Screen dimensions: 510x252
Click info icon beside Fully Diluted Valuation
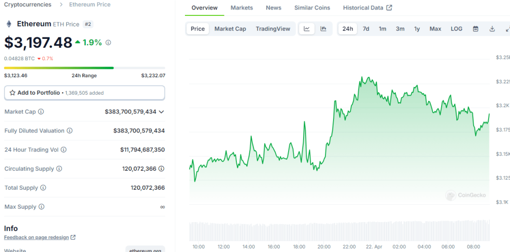(70, 131)
